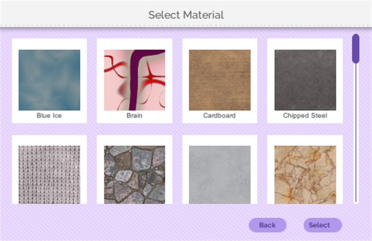Select the Blue Ice material thumbnail
The width and height of the screenshot is (372, 241).
[x=49, y=80]
